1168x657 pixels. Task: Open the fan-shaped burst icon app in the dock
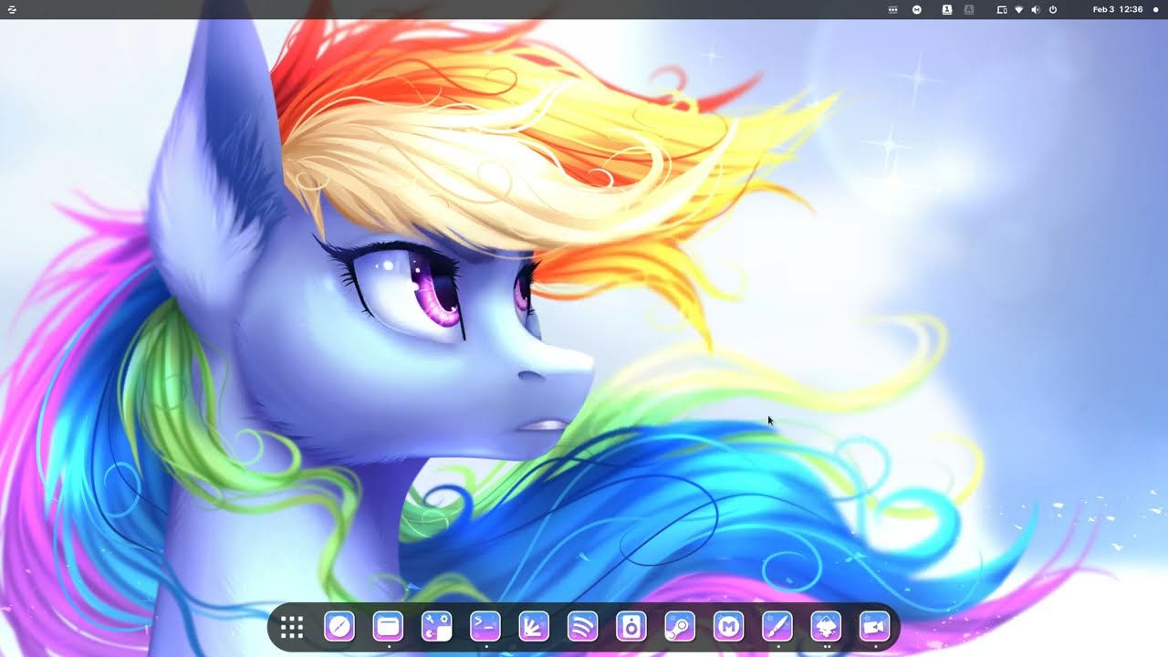click(534, 627)
